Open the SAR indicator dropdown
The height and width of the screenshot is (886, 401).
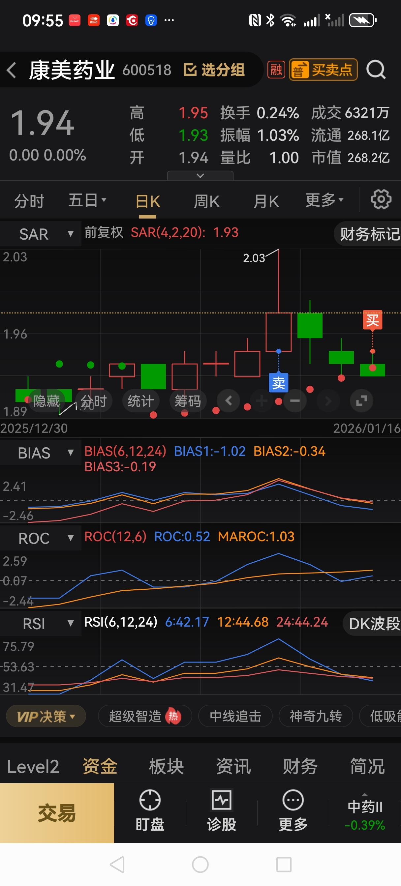click(x=41, y=234)
